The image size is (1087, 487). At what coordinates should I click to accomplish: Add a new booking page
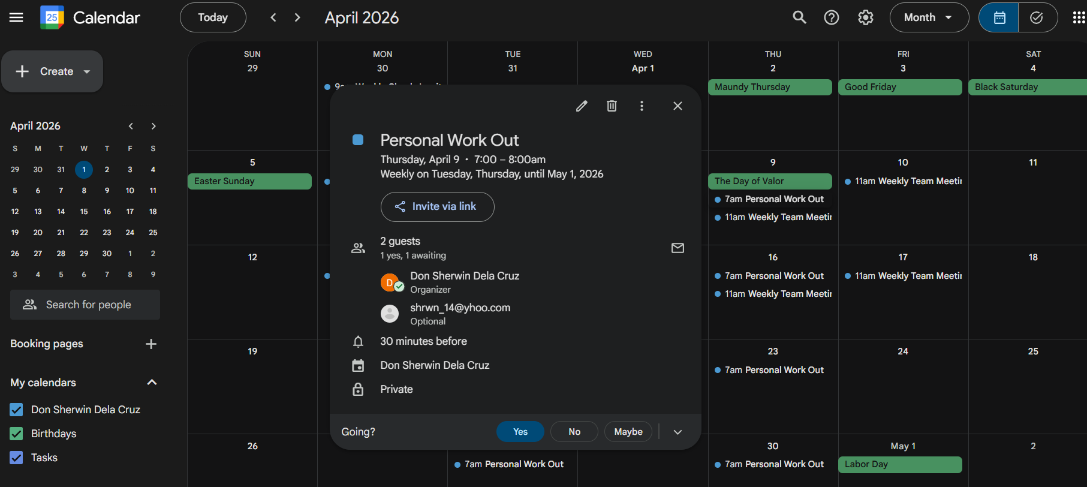click(x=151, y=344)
